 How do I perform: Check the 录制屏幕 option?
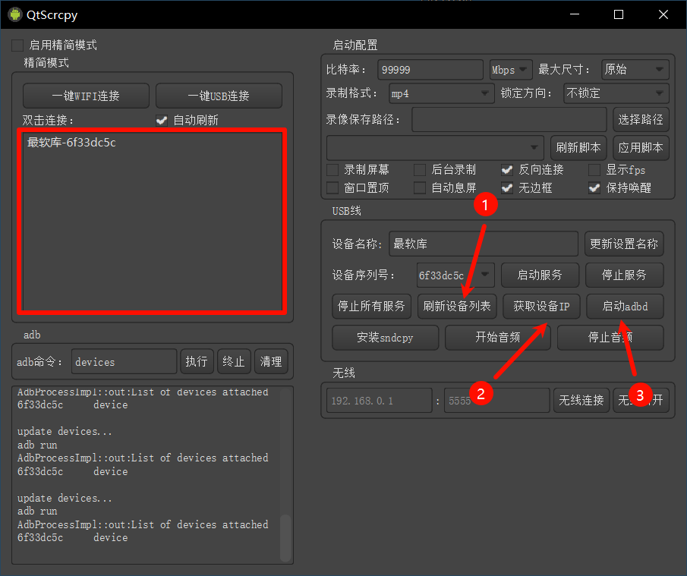(x=332, y=170)
